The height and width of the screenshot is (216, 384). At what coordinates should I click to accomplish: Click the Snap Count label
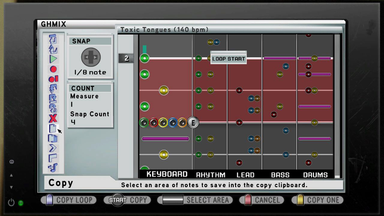(90, 114)
